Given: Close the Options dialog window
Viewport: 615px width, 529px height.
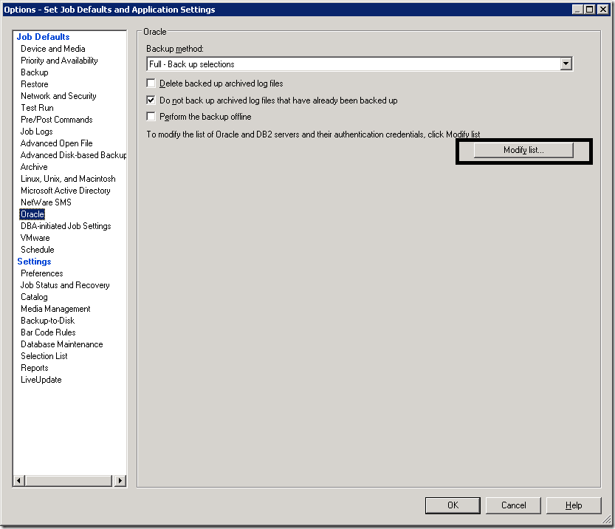Looking at the screenshot, I should (603, 10).
